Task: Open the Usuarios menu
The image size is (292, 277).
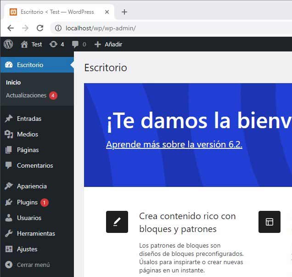Action: point(37,218)
